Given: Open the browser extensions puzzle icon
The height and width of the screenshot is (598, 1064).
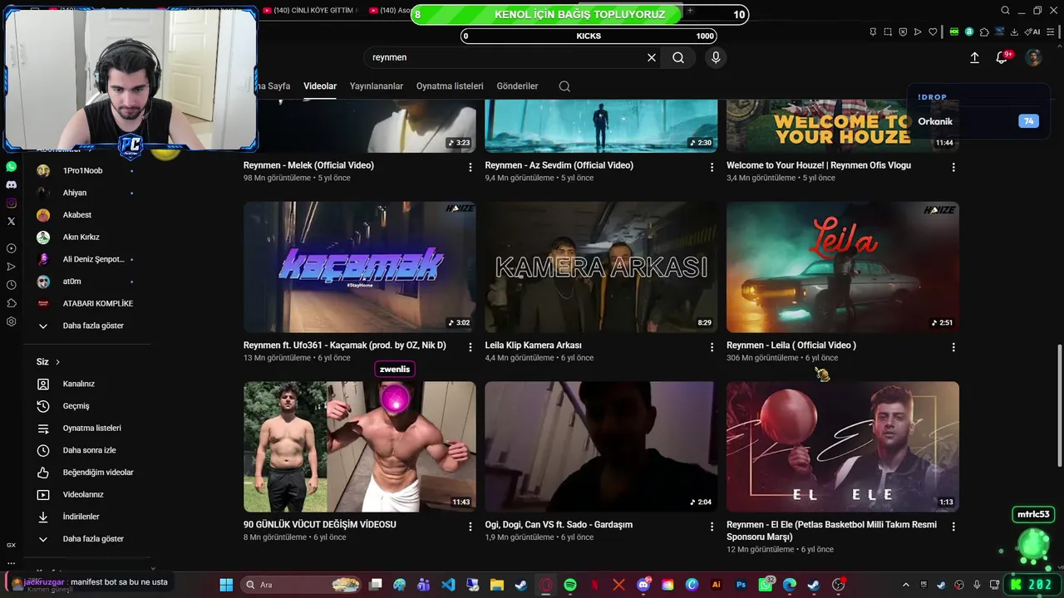Looking at the screenshot, I should click(984, 32).
